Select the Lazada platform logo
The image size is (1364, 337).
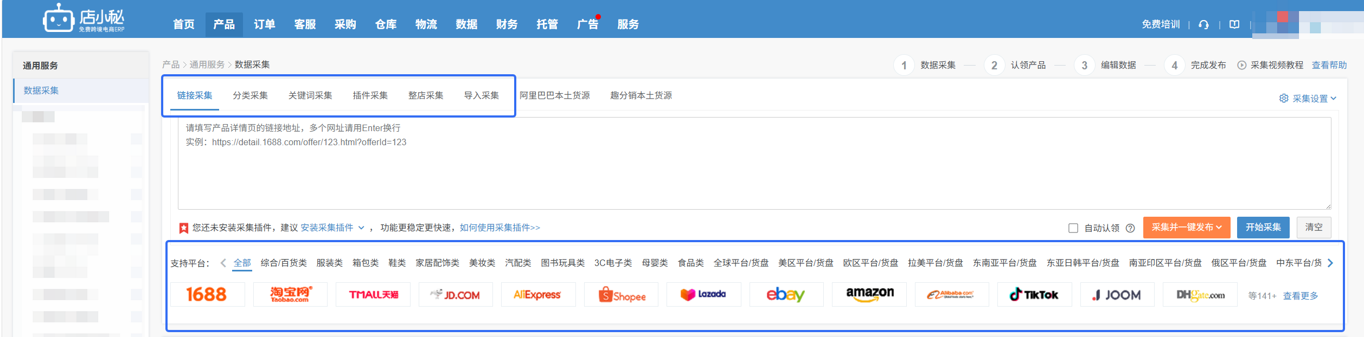point(703,294)
